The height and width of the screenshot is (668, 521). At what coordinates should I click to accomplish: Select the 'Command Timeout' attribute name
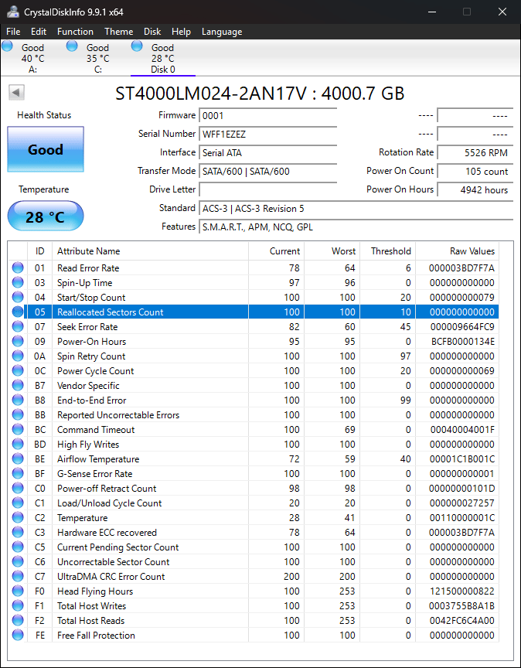pyautogui.click(x=96, y=429)
